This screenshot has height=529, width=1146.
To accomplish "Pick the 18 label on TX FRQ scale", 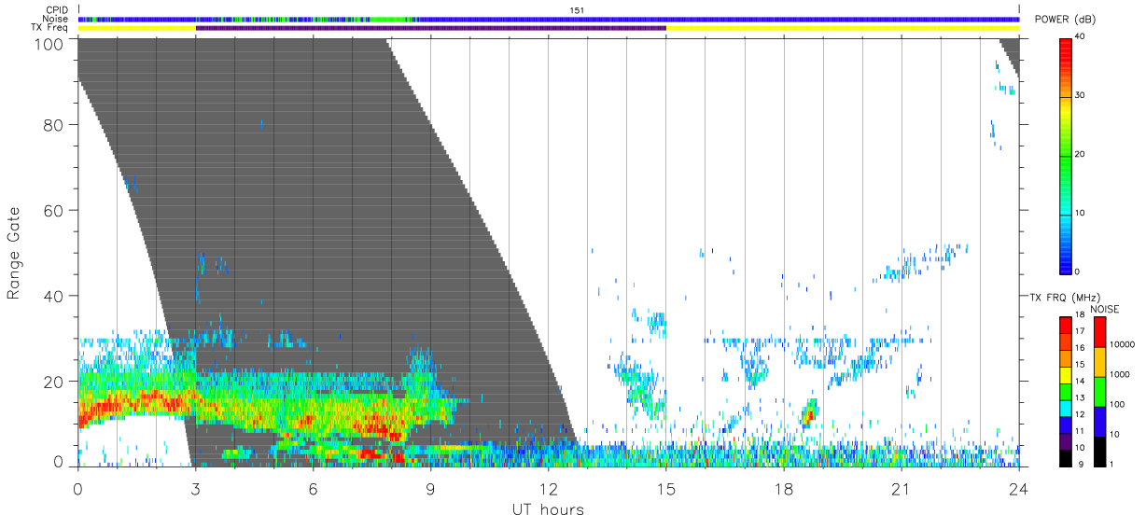I will 1080,315.
